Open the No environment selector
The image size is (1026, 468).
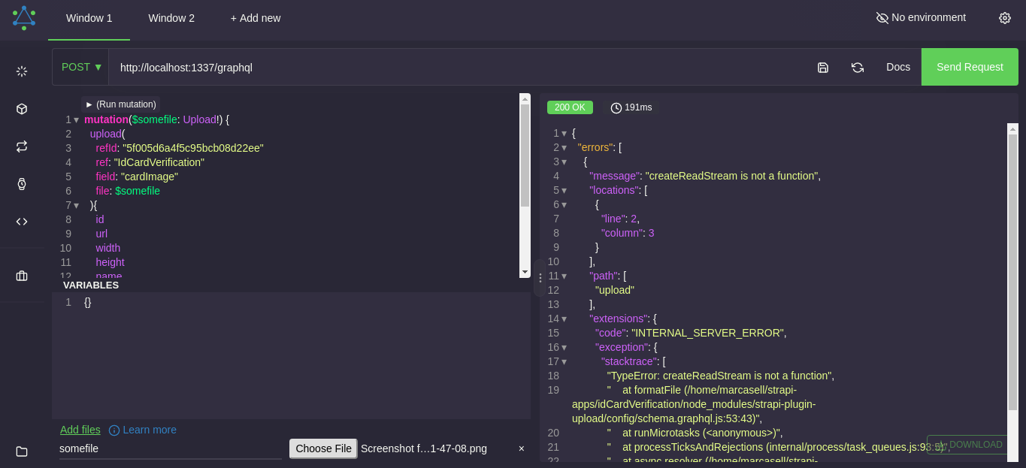click(x=920, y=17)
